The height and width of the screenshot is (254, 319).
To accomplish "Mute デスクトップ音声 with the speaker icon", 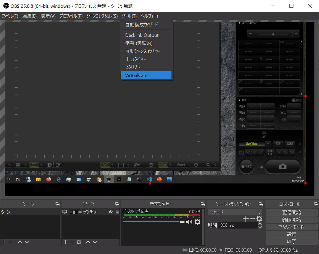I will click(x=189, y=222).
